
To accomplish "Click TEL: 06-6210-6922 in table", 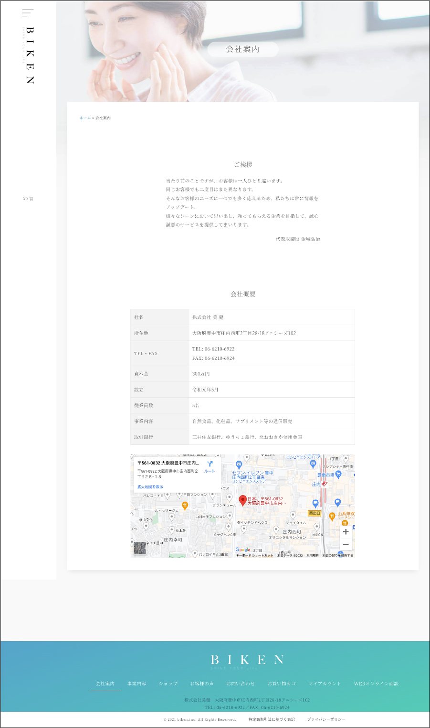I will (x=213, y=349).
